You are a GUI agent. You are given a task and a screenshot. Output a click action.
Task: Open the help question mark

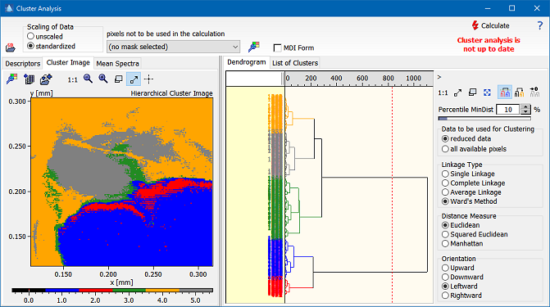[x=540, y=25]
